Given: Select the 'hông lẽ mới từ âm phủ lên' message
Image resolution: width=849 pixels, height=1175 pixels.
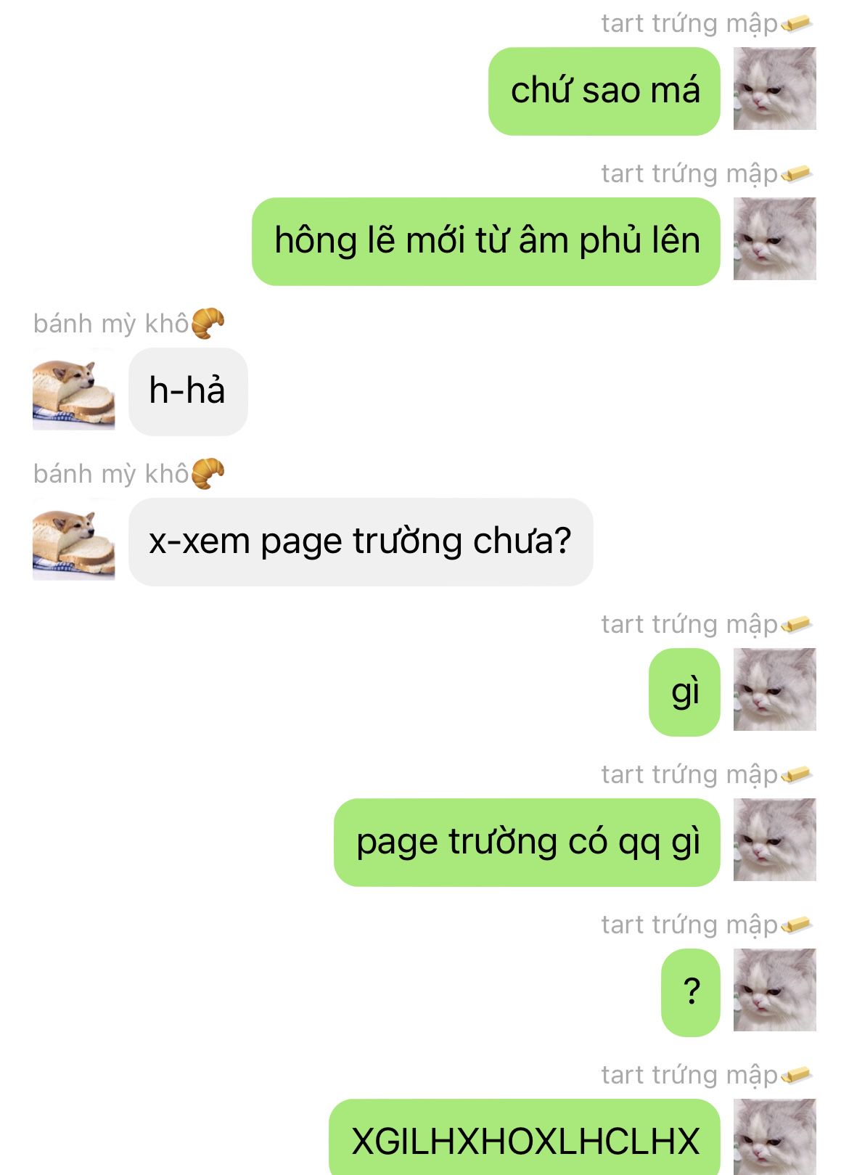Looking at the screenshot, I should pos(485,242).
